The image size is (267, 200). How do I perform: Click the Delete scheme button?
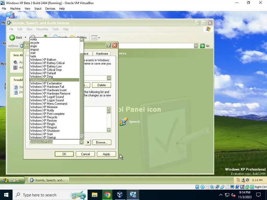click(101, 85)
